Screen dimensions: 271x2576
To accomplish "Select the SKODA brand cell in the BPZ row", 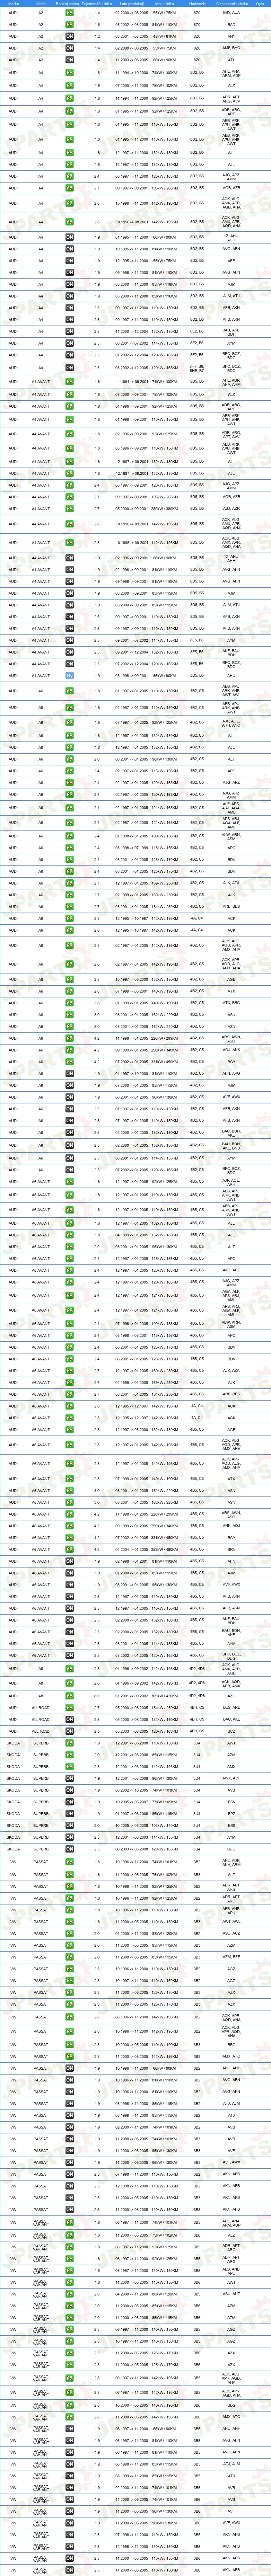I will (13, 1814).
